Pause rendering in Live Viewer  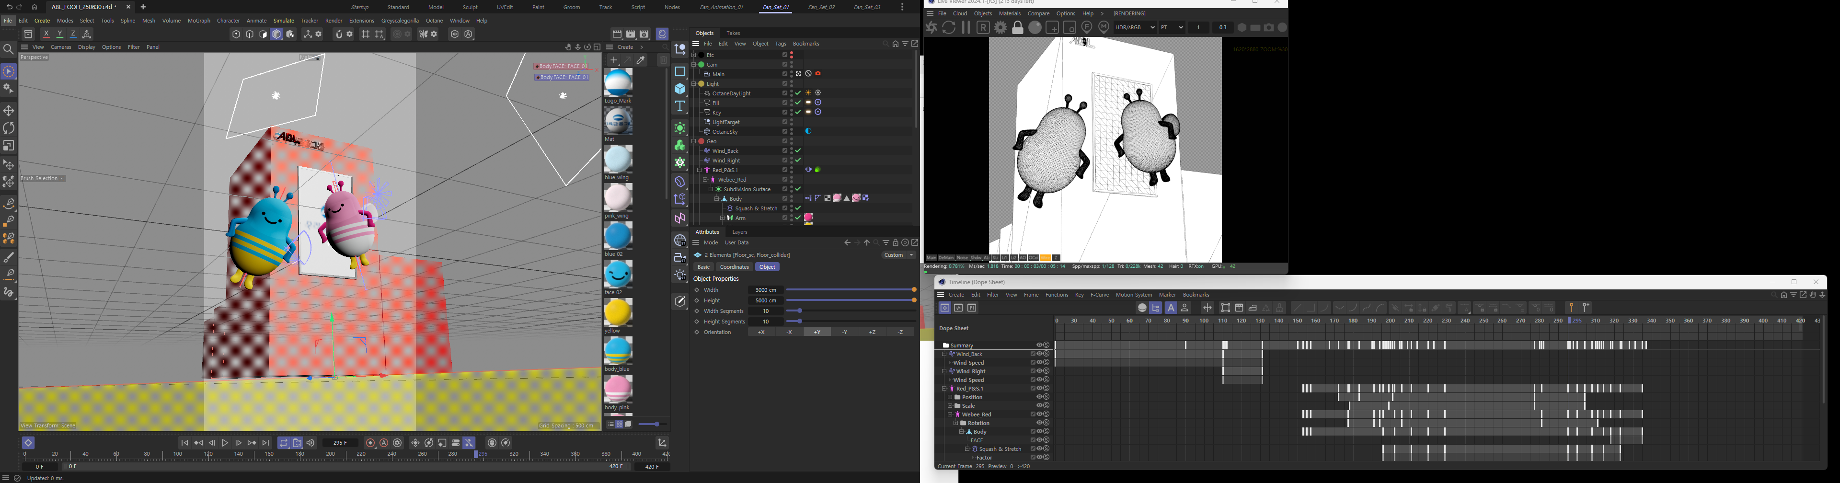pyautogui.click(x=966, y=28)
